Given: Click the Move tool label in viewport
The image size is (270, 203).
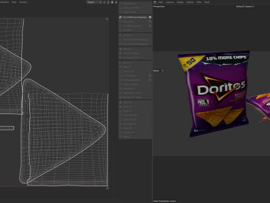Looking at the screenshot, I should tap(156, 70).
